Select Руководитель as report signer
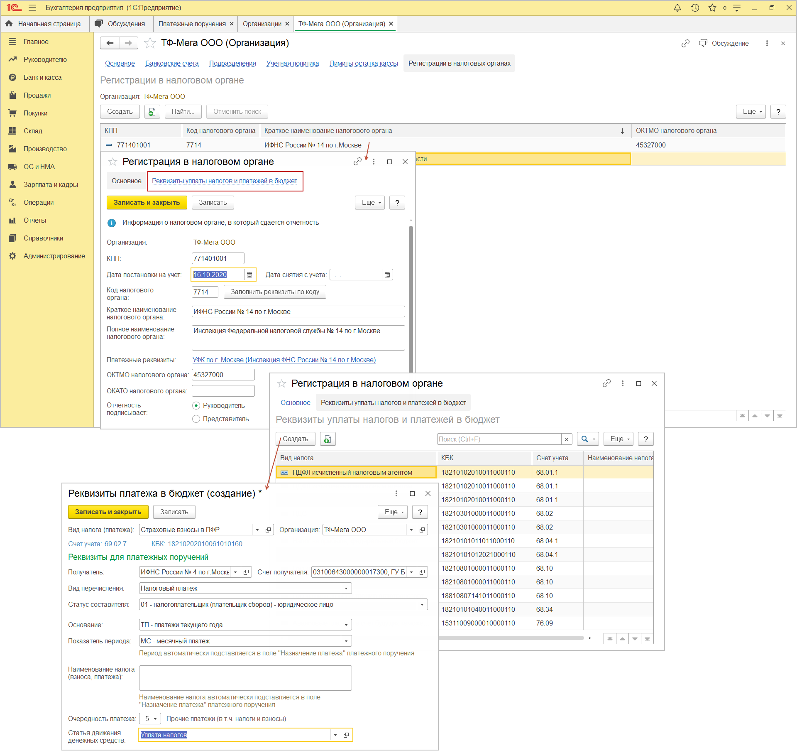This screenshot has width=797, height=753. pos(196,406)
